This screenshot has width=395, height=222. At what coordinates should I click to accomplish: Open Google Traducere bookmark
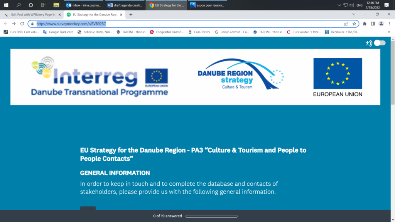point(59,32)
